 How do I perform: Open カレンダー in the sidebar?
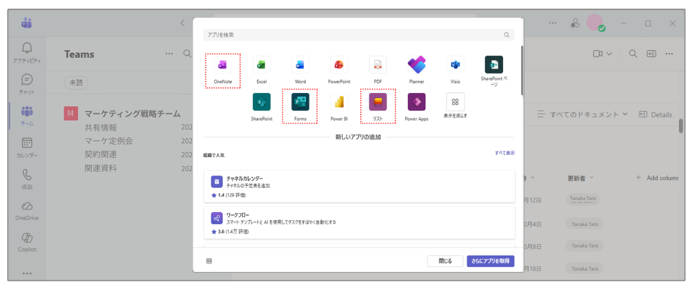click(27, 147)
